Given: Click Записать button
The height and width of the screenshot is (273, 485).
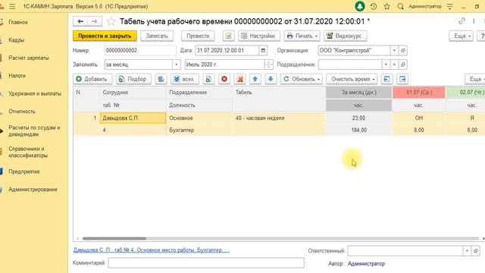Looking at the screenshot, I should pyautogui.click(x=157, y=36).
